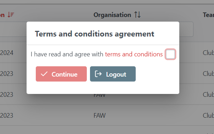Click the fully visible FAW organisation cell
Image resolution: width=214 pixels, height=134 pixels.
coord(100,116)
